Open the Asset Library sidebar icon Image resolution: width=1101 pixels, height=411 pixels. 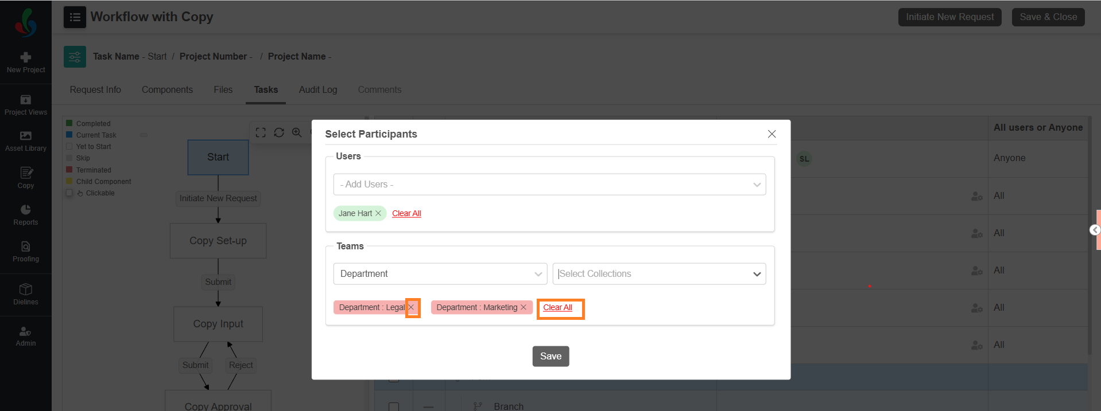click(26, 140)
